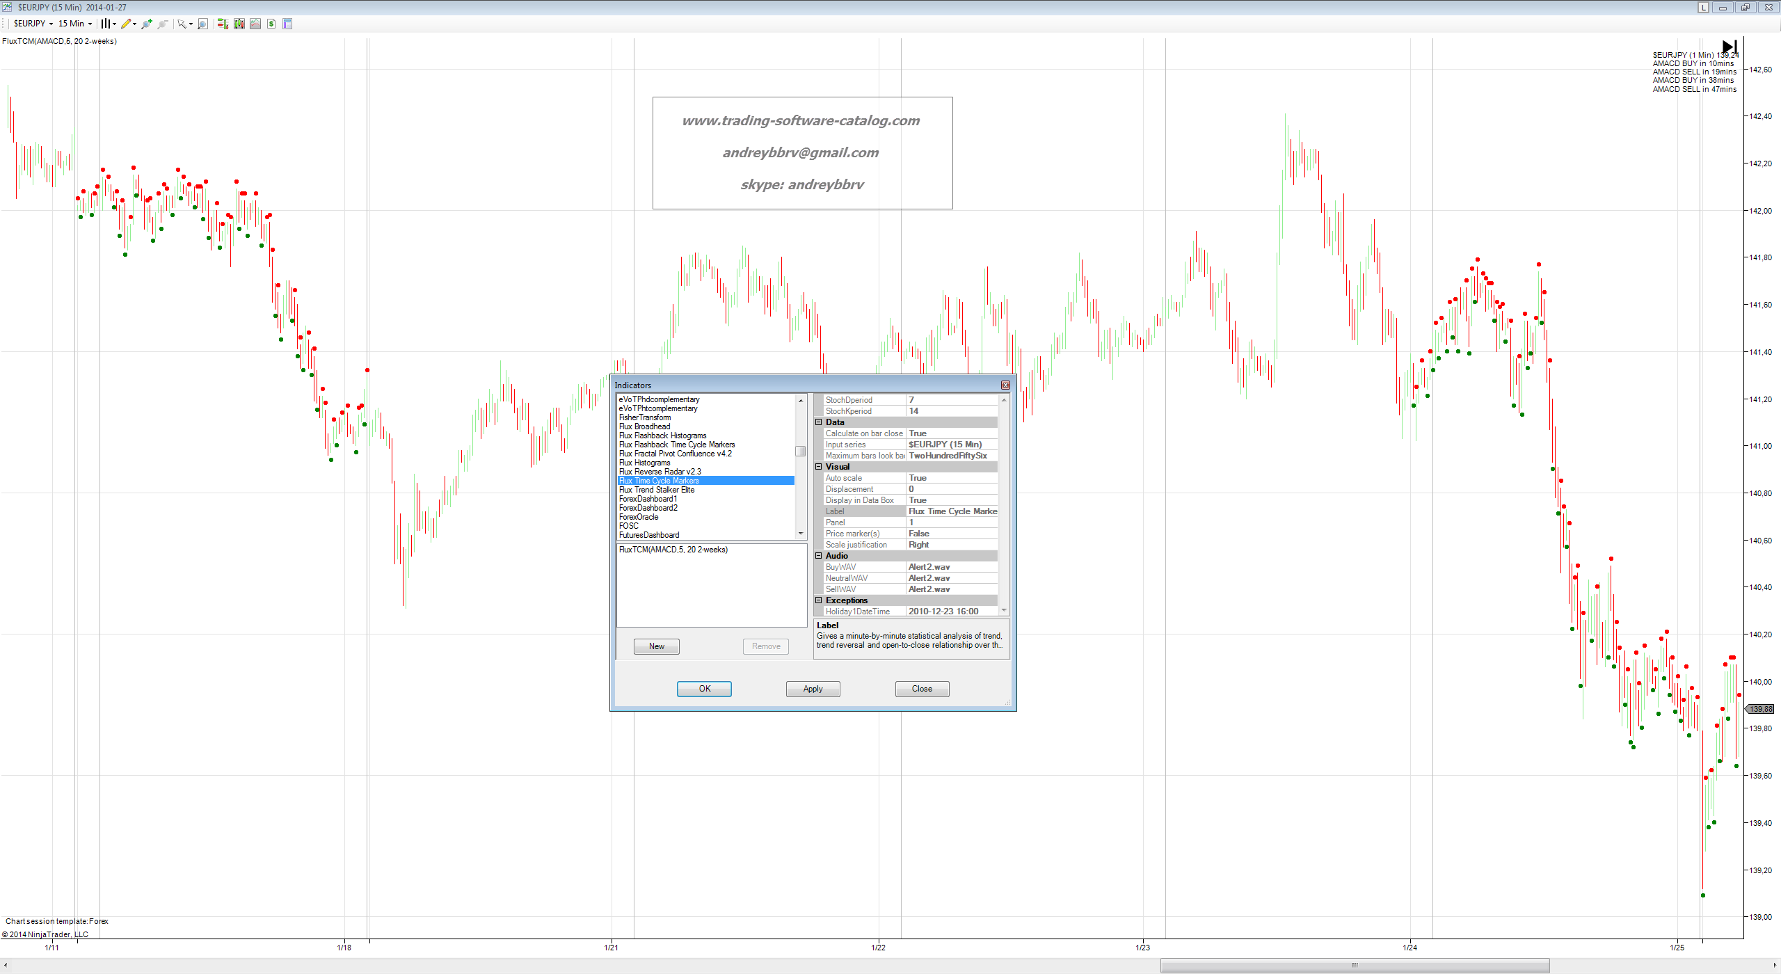Collapse the Data property group
Viewport: 1781px width, 974px height.
pos(819,422)
